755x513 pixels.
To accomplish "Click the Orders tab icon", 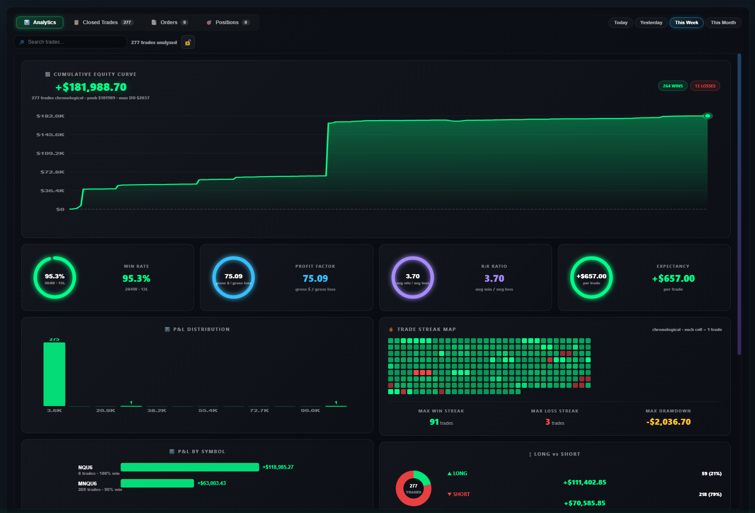I will 154,22.
